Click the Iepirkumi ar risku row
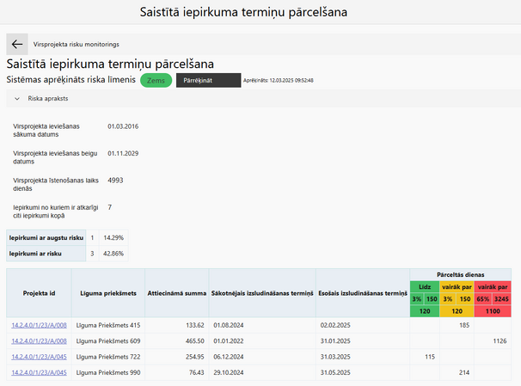The image size is (521, 386). coord(67,254)
